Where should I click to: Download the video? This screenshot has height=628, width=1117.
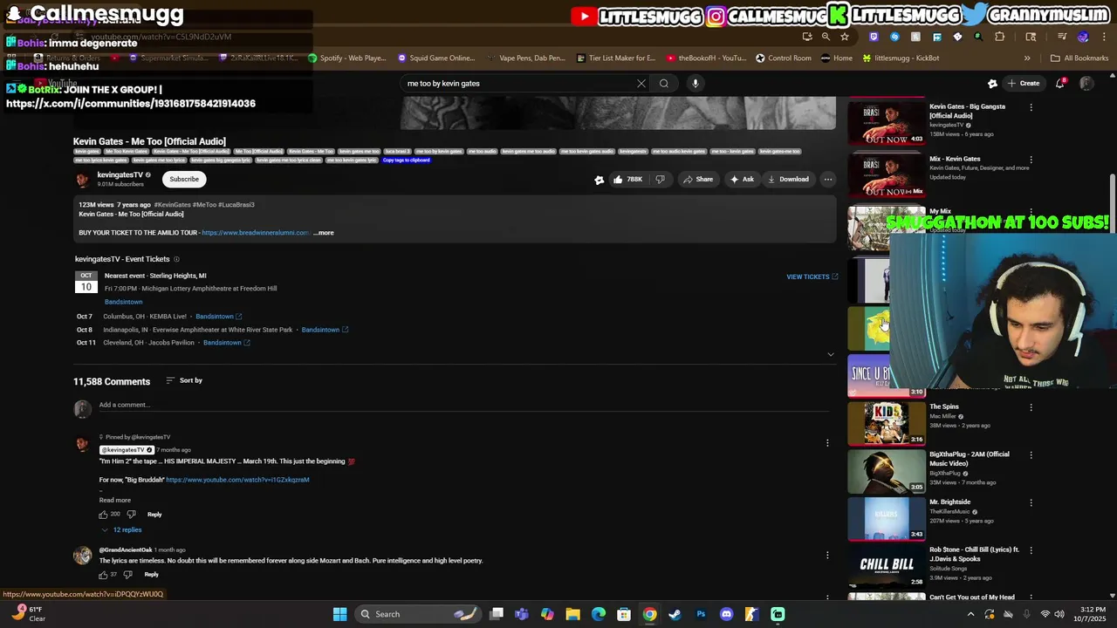point(788,180)
